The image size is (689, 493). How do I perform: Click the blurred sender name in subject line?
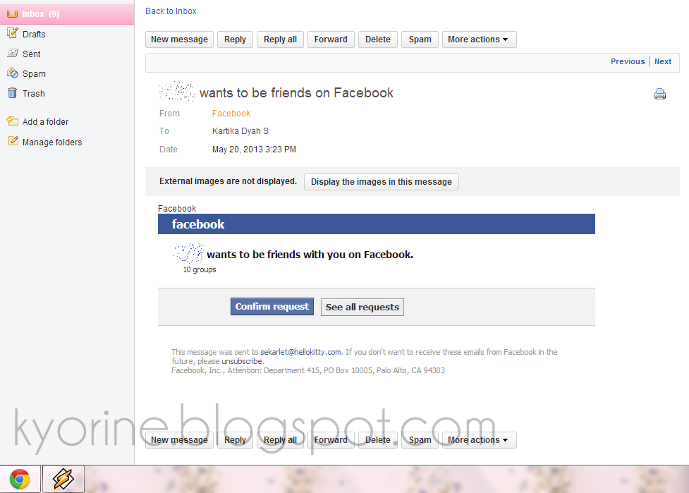point(176,92)
